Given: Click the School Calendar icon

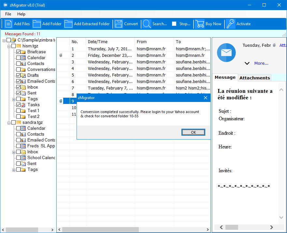Looking at the screenshot, I should tap(23, 158).
